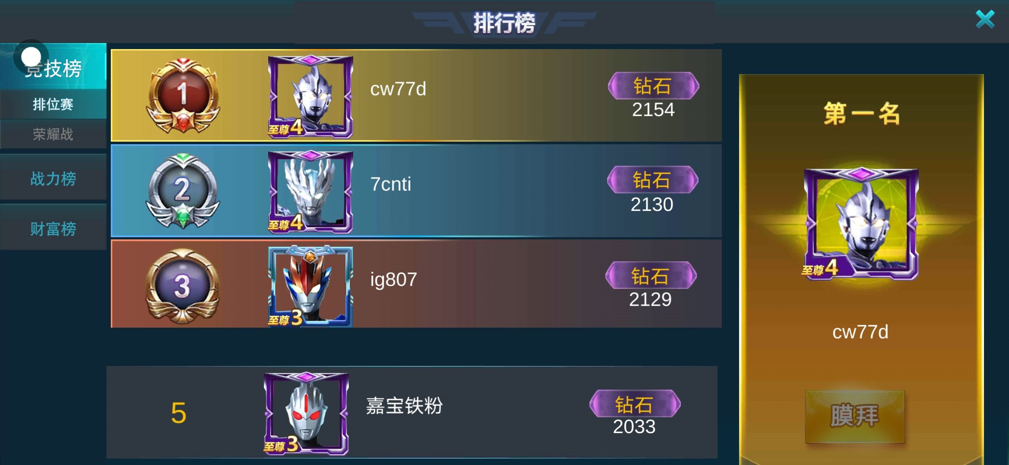Click the 钻石 badge next to 嘉宝铁粉
Image resolution: width=1009 pixels, height=465 pixels.
coord(635,403)
